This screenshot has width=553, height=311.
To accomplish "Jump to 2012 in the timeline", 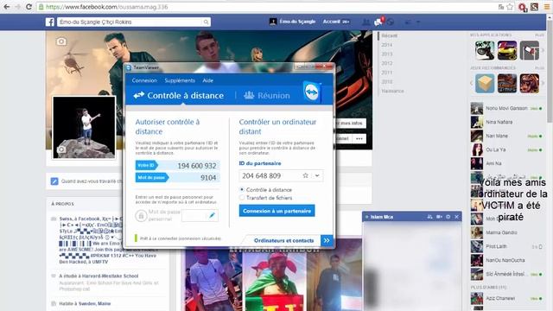I will coord(387,63).
